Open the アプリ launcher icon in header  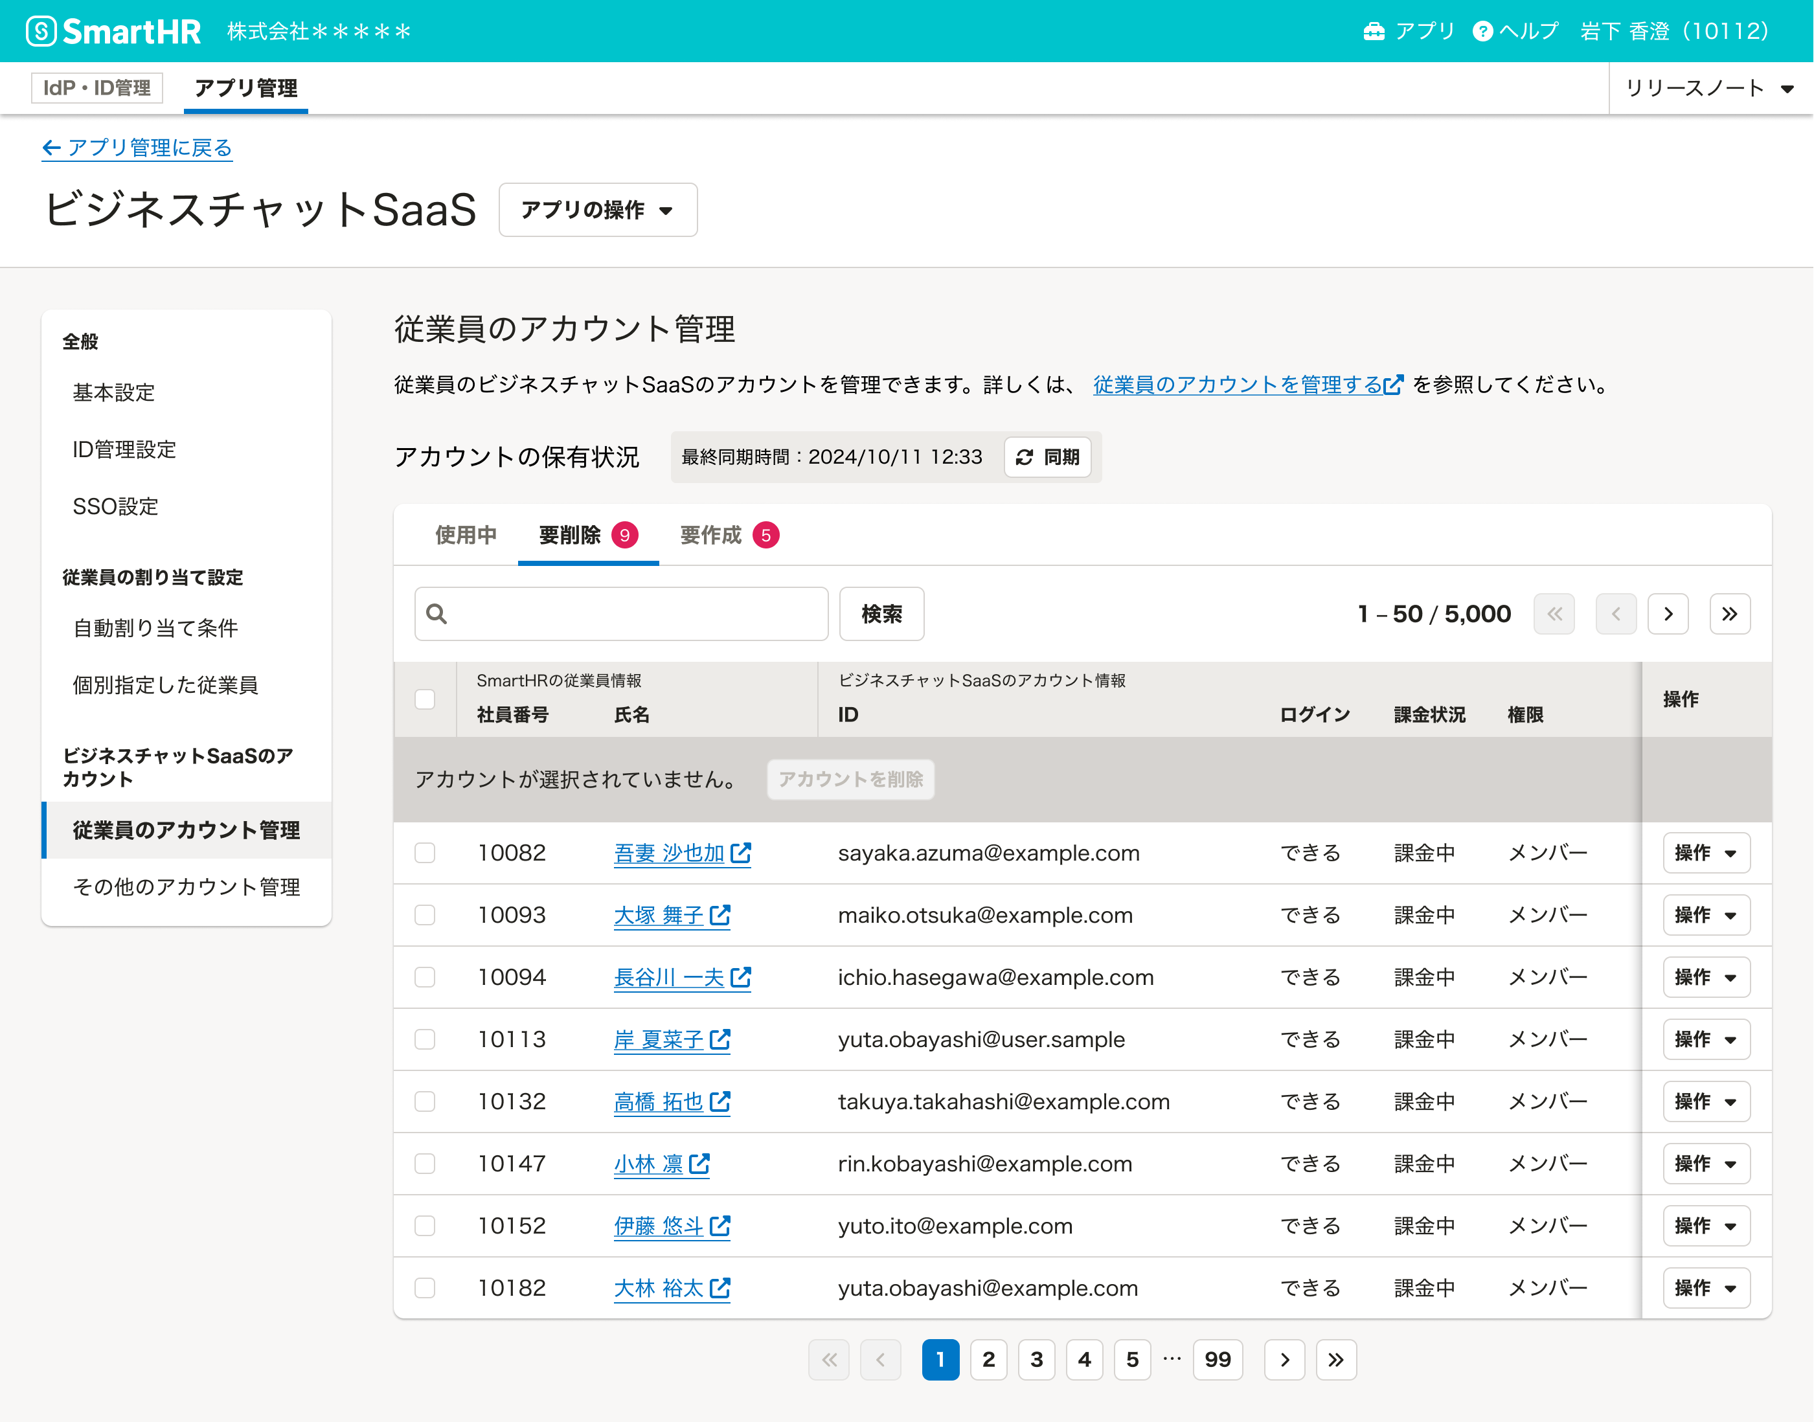pos(1374,31)
